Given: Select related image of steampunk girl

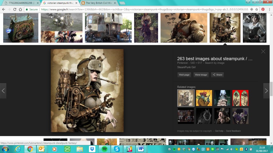Looking at the screenshot, I should pyautogui.click(x=186, y=98).
